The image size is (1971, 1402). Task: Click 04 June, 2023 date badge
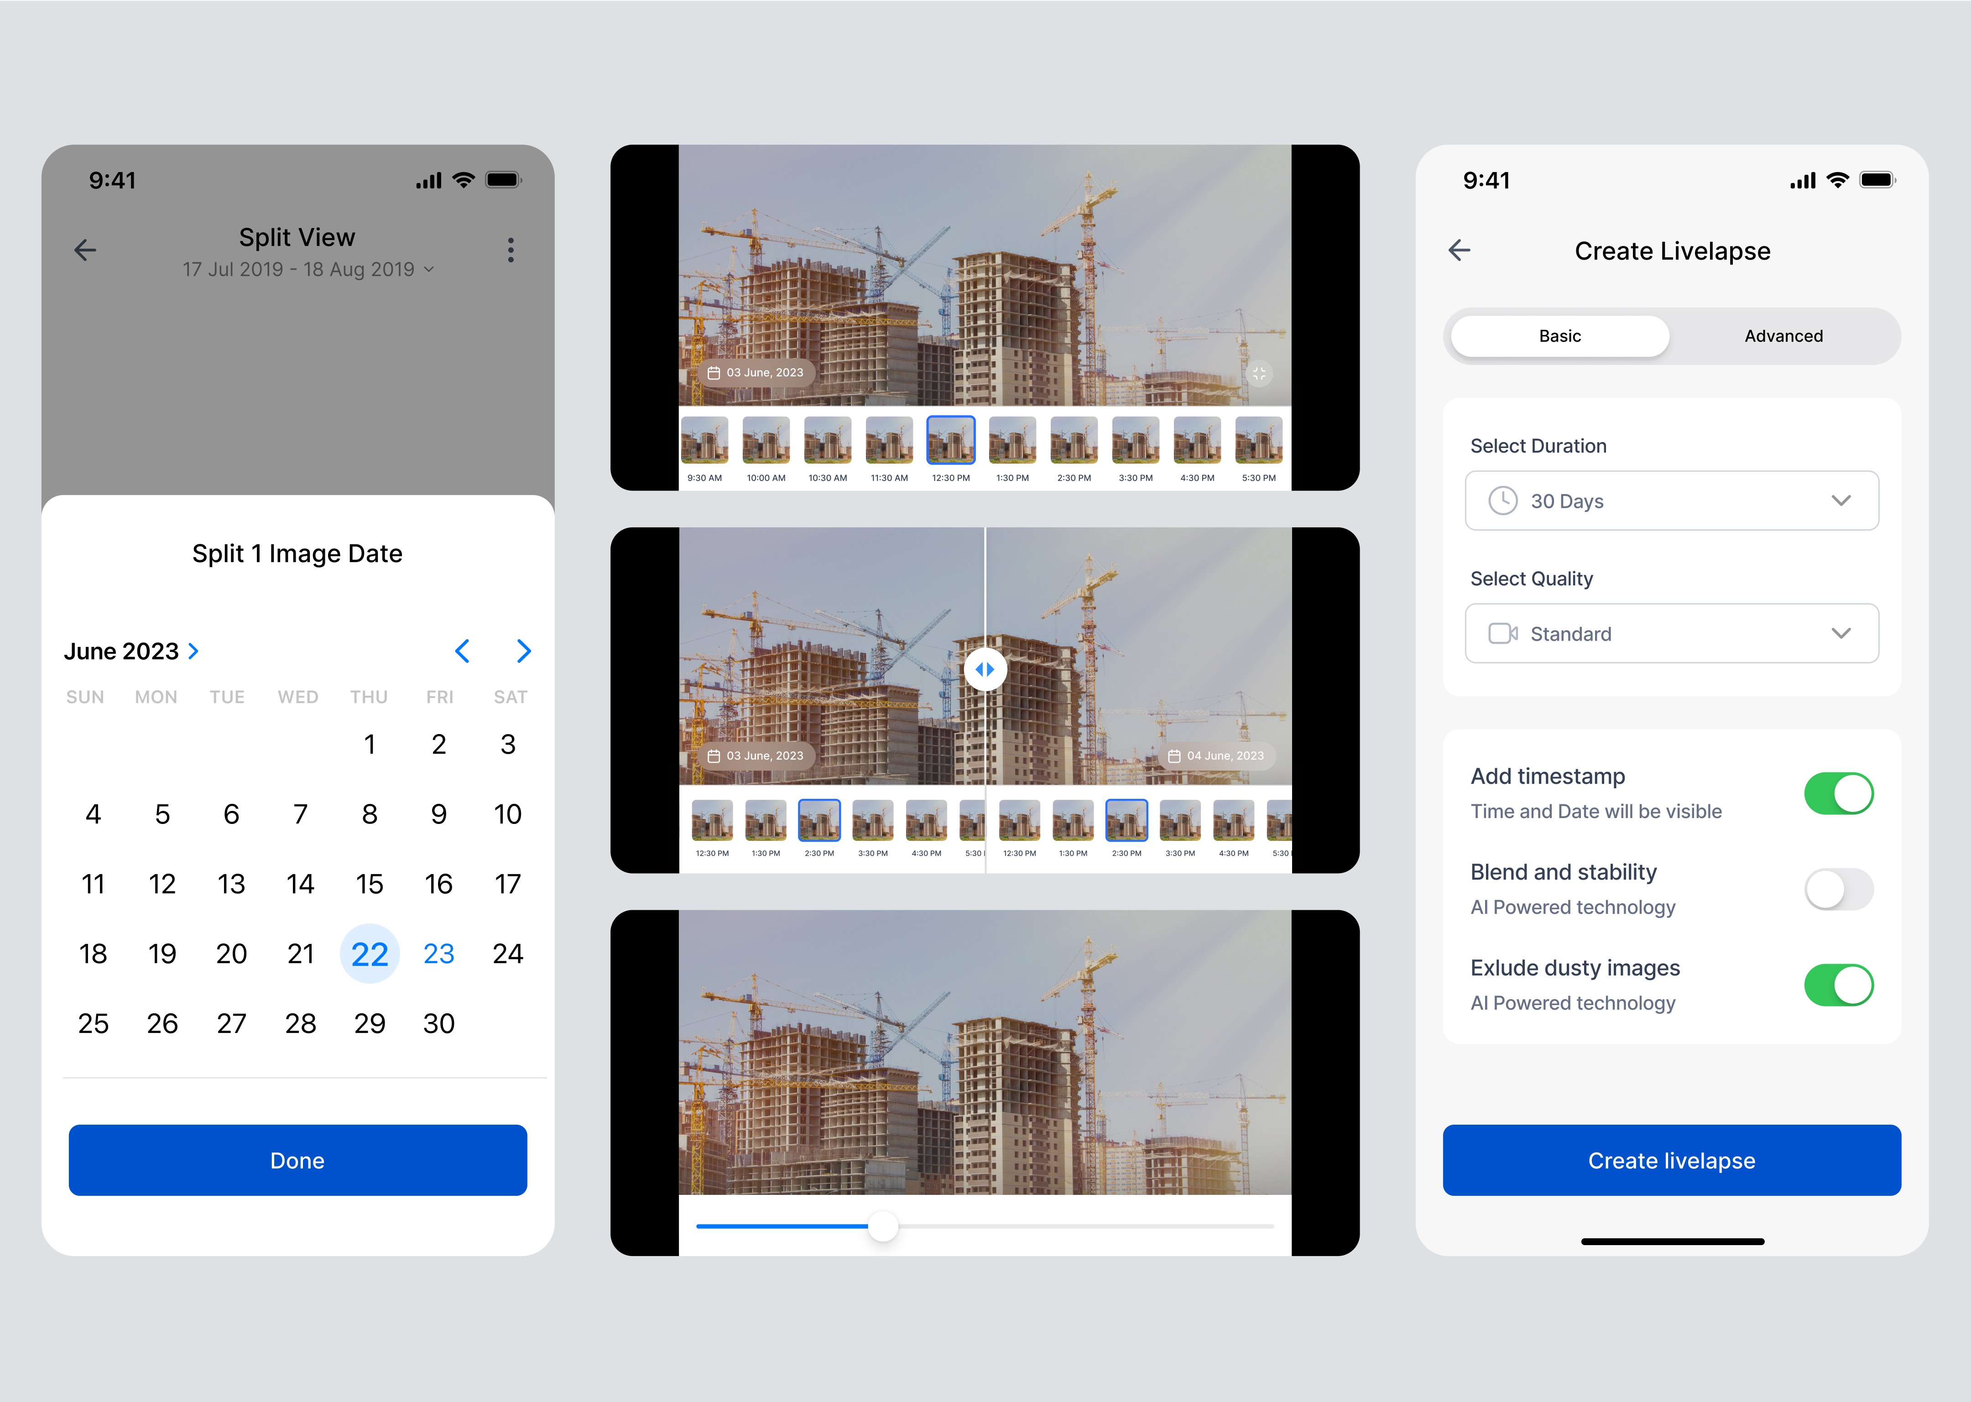pos(1216,756)
